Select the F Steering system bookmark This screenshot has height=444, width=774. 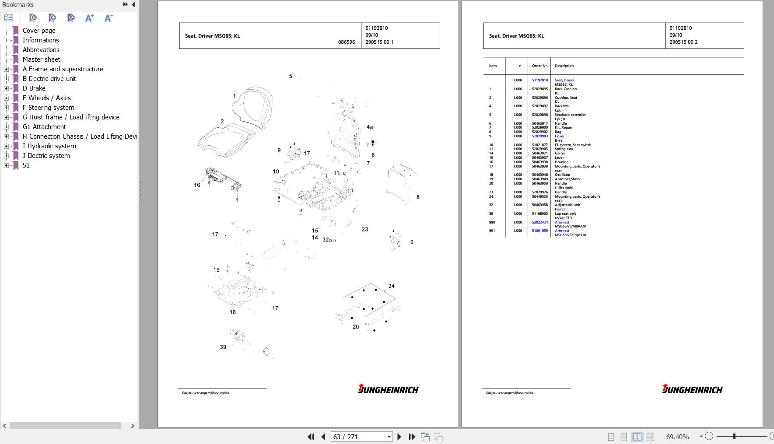point(49,108)
